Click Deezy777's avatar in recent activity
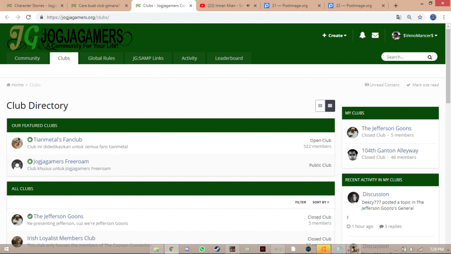451x254 pixels. (353, 198)
